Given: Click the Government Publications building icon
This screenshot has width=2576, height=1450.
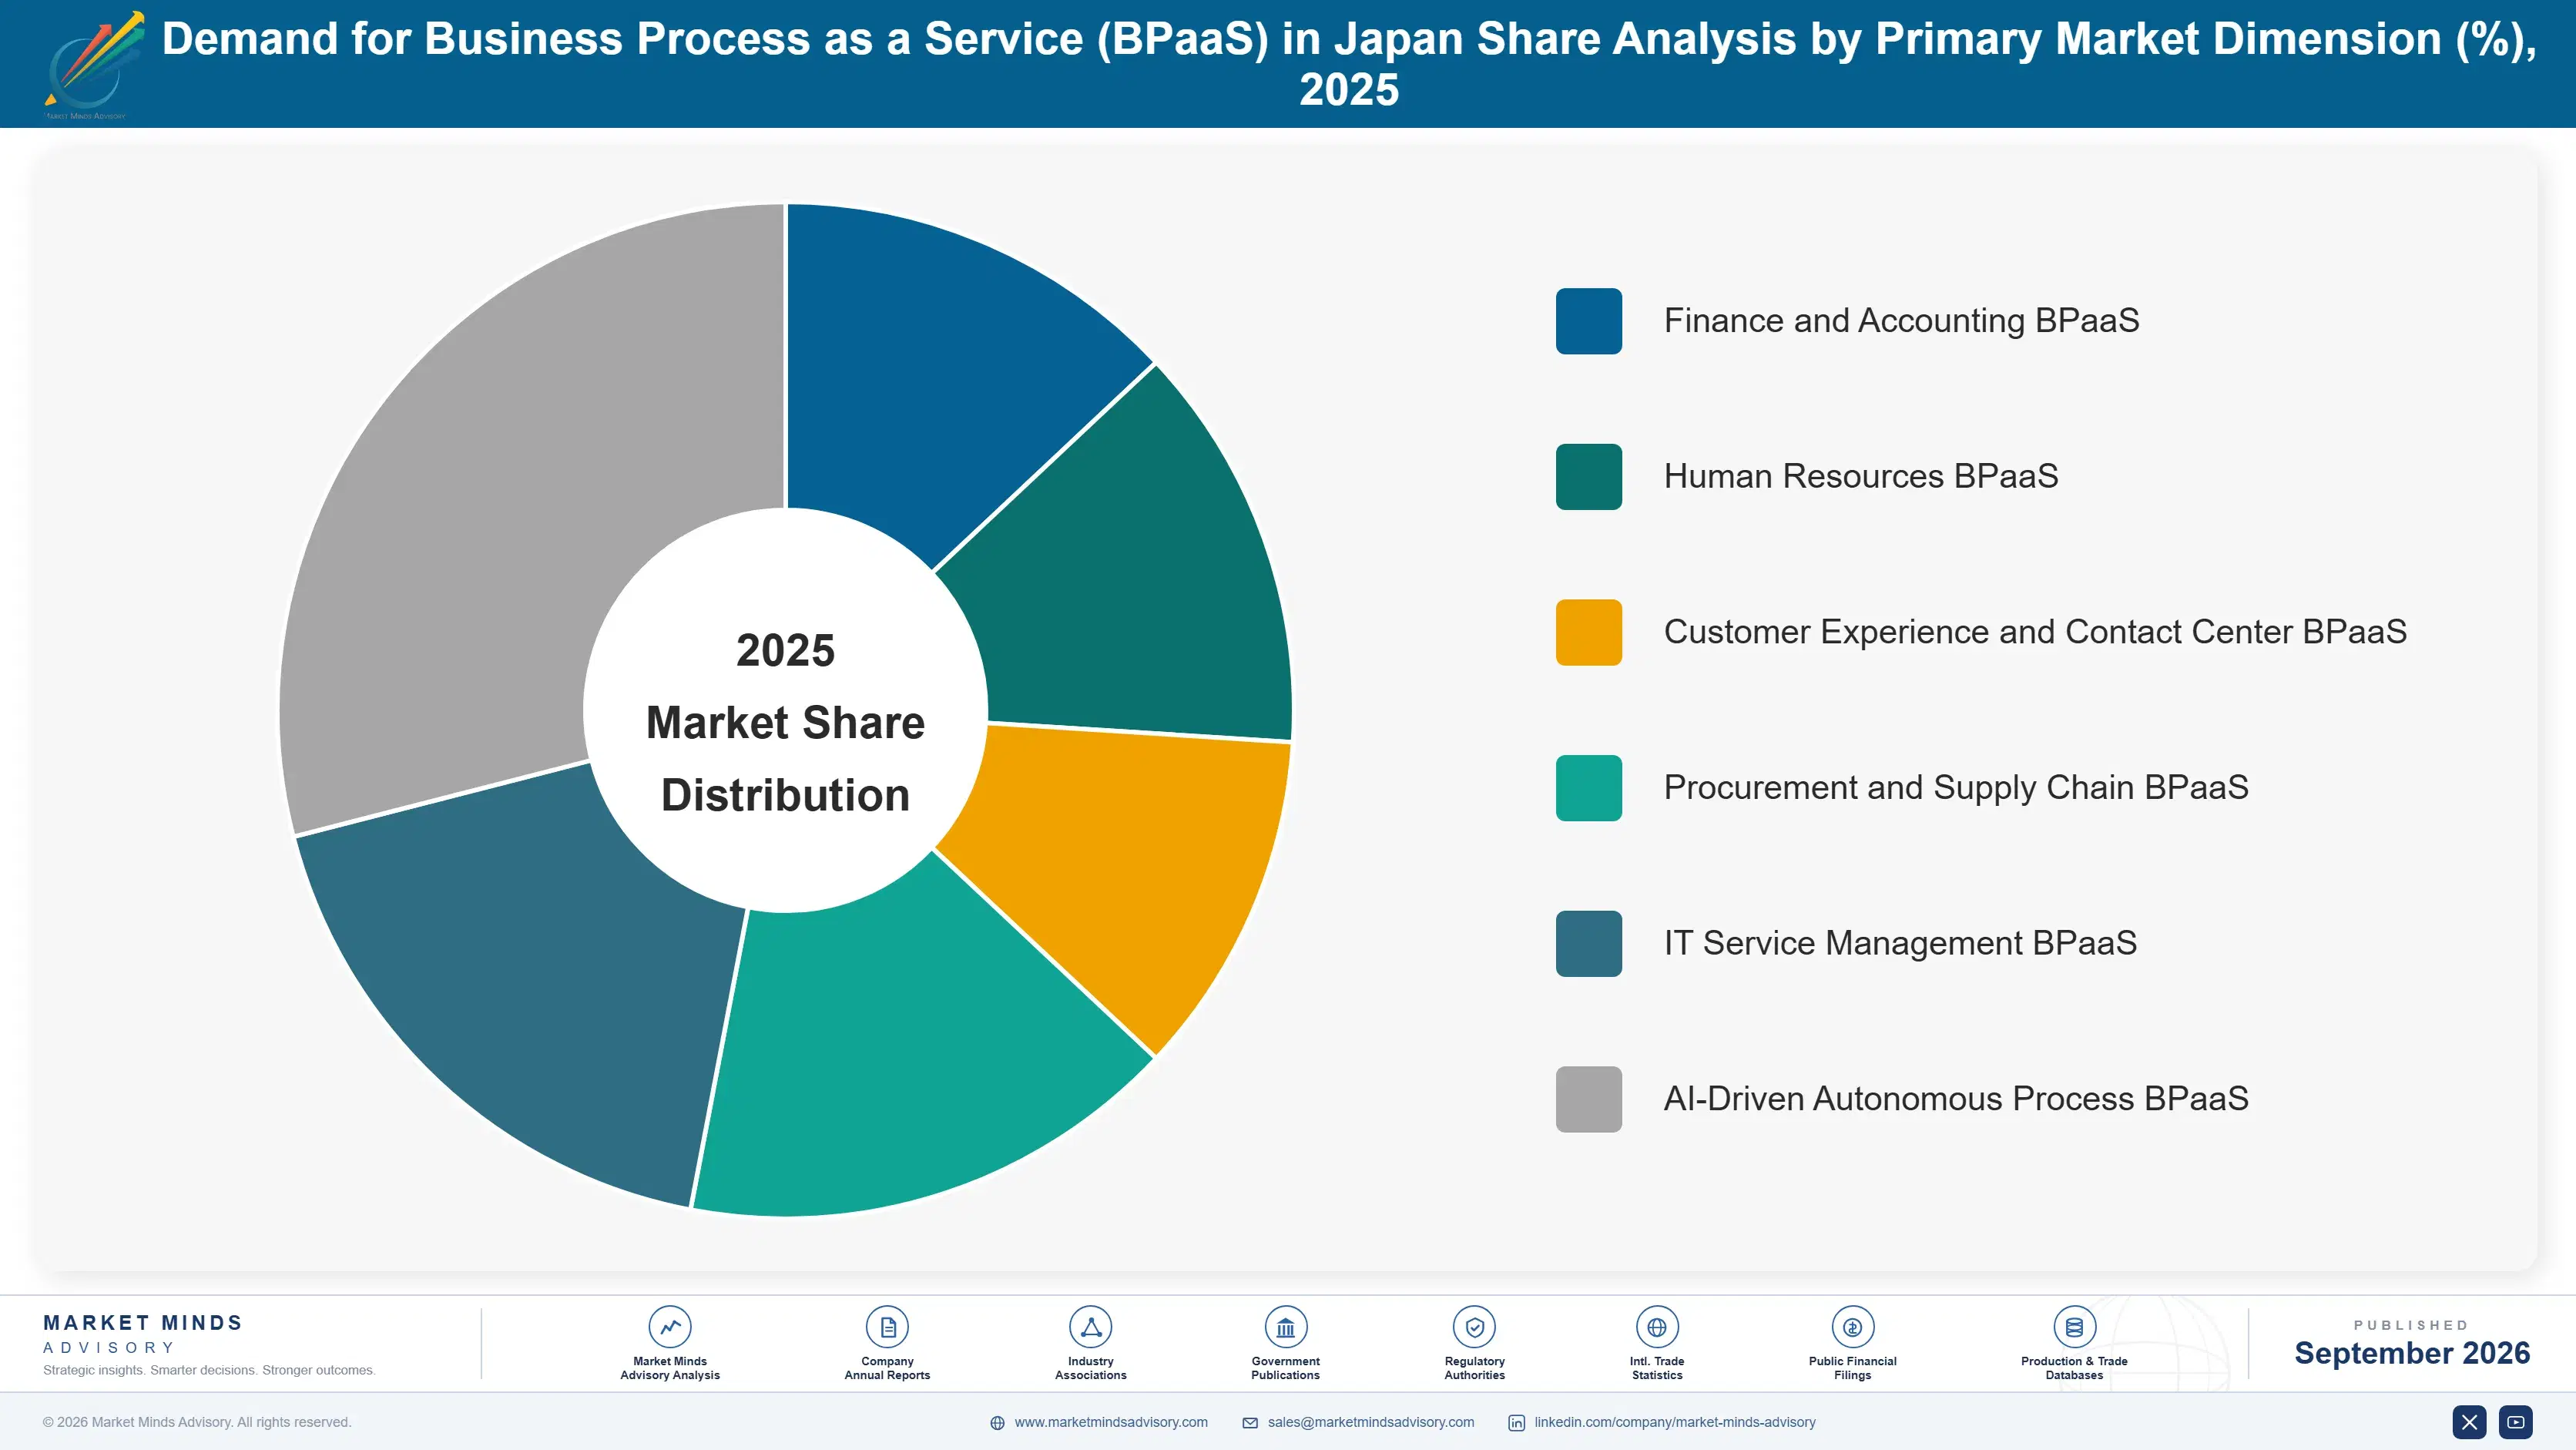Looking at the screenshot, I should [x=1285, y=1327].
